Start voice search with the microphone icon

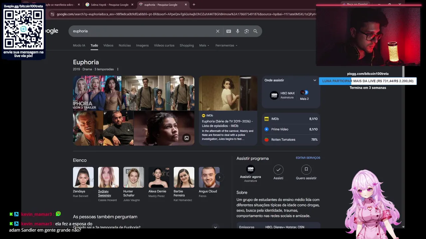pos(238,31)
